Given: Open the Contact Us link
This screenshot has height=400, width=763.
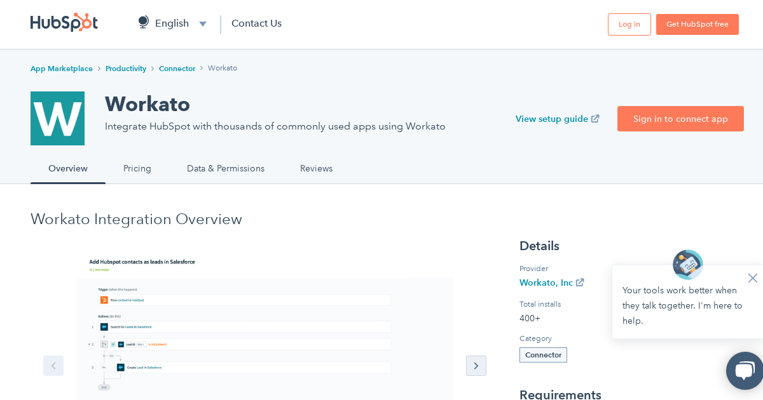Looking at the screenshot, I should pos(256,23).
